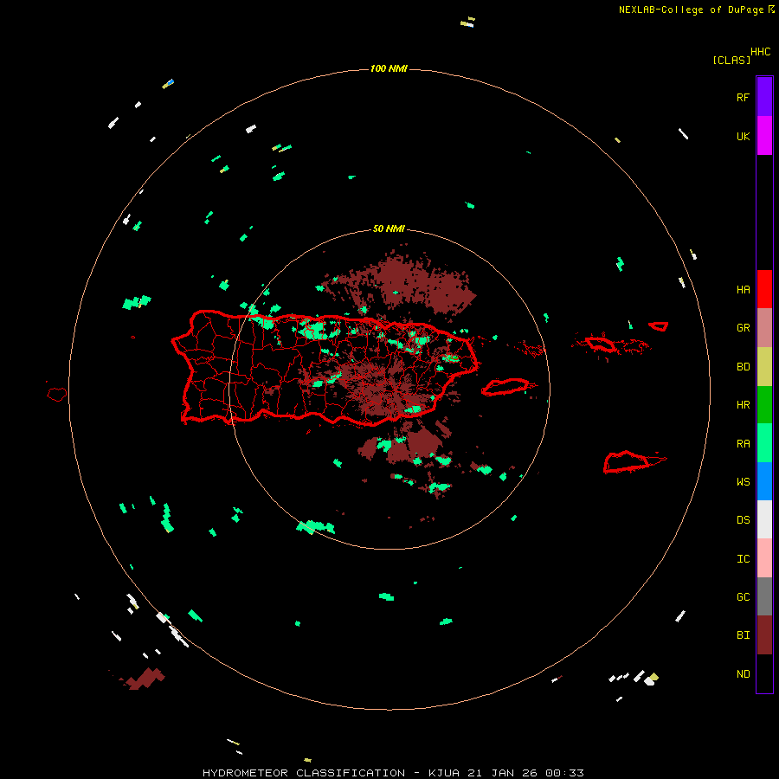Click the WS legend label
This screenshot has width=779, height=779.
point(743,482)
